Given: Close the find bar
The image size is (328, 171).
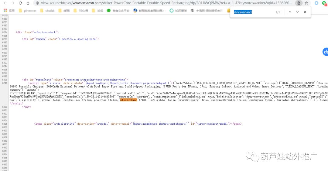Looking at the screenshot, I should point(305,12).
